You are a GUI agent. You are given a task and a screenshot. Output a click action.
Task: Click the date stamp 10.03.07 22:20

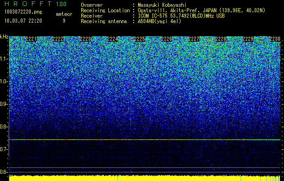[x=23, y=21]
